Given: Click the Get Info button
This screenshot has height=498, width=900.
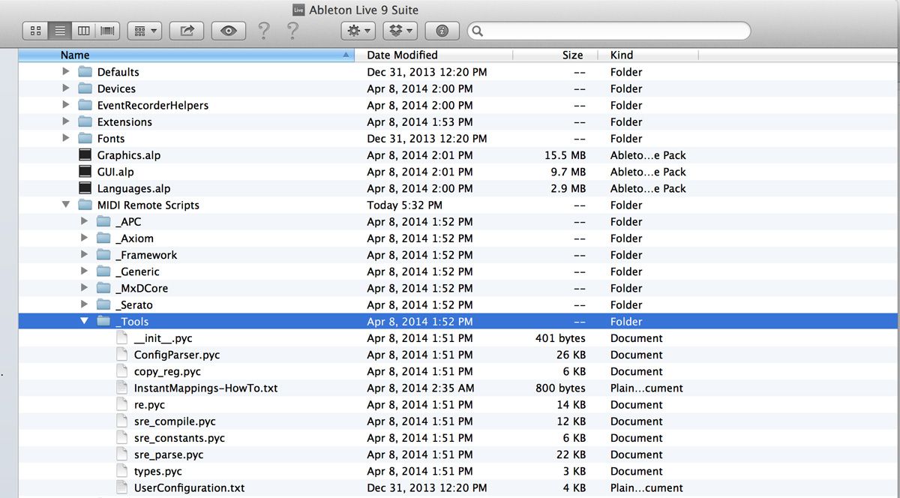Looking at the screenshot, I should tap(442, 31).
